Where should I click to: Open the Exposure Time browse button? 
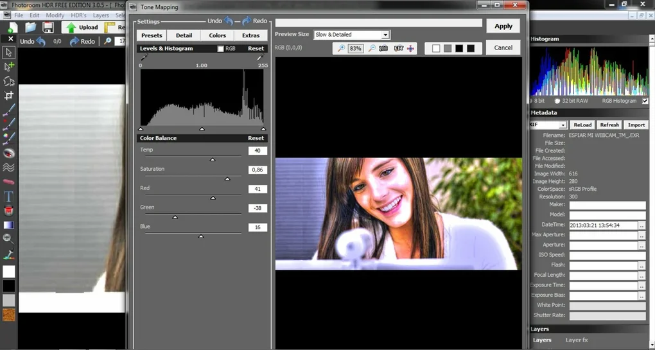642,286
